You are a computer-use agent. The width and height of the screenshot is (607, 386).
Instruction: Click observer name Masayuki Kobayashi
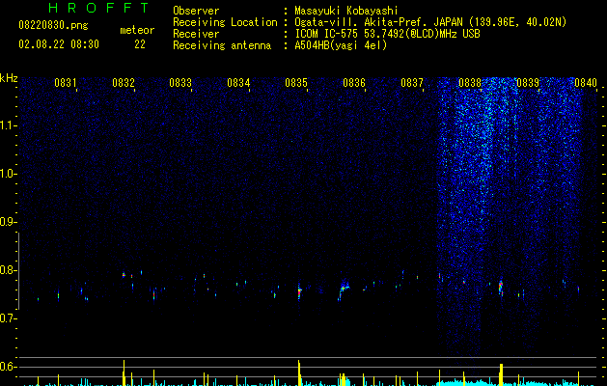pyautogui.click(x=346, y=11)
